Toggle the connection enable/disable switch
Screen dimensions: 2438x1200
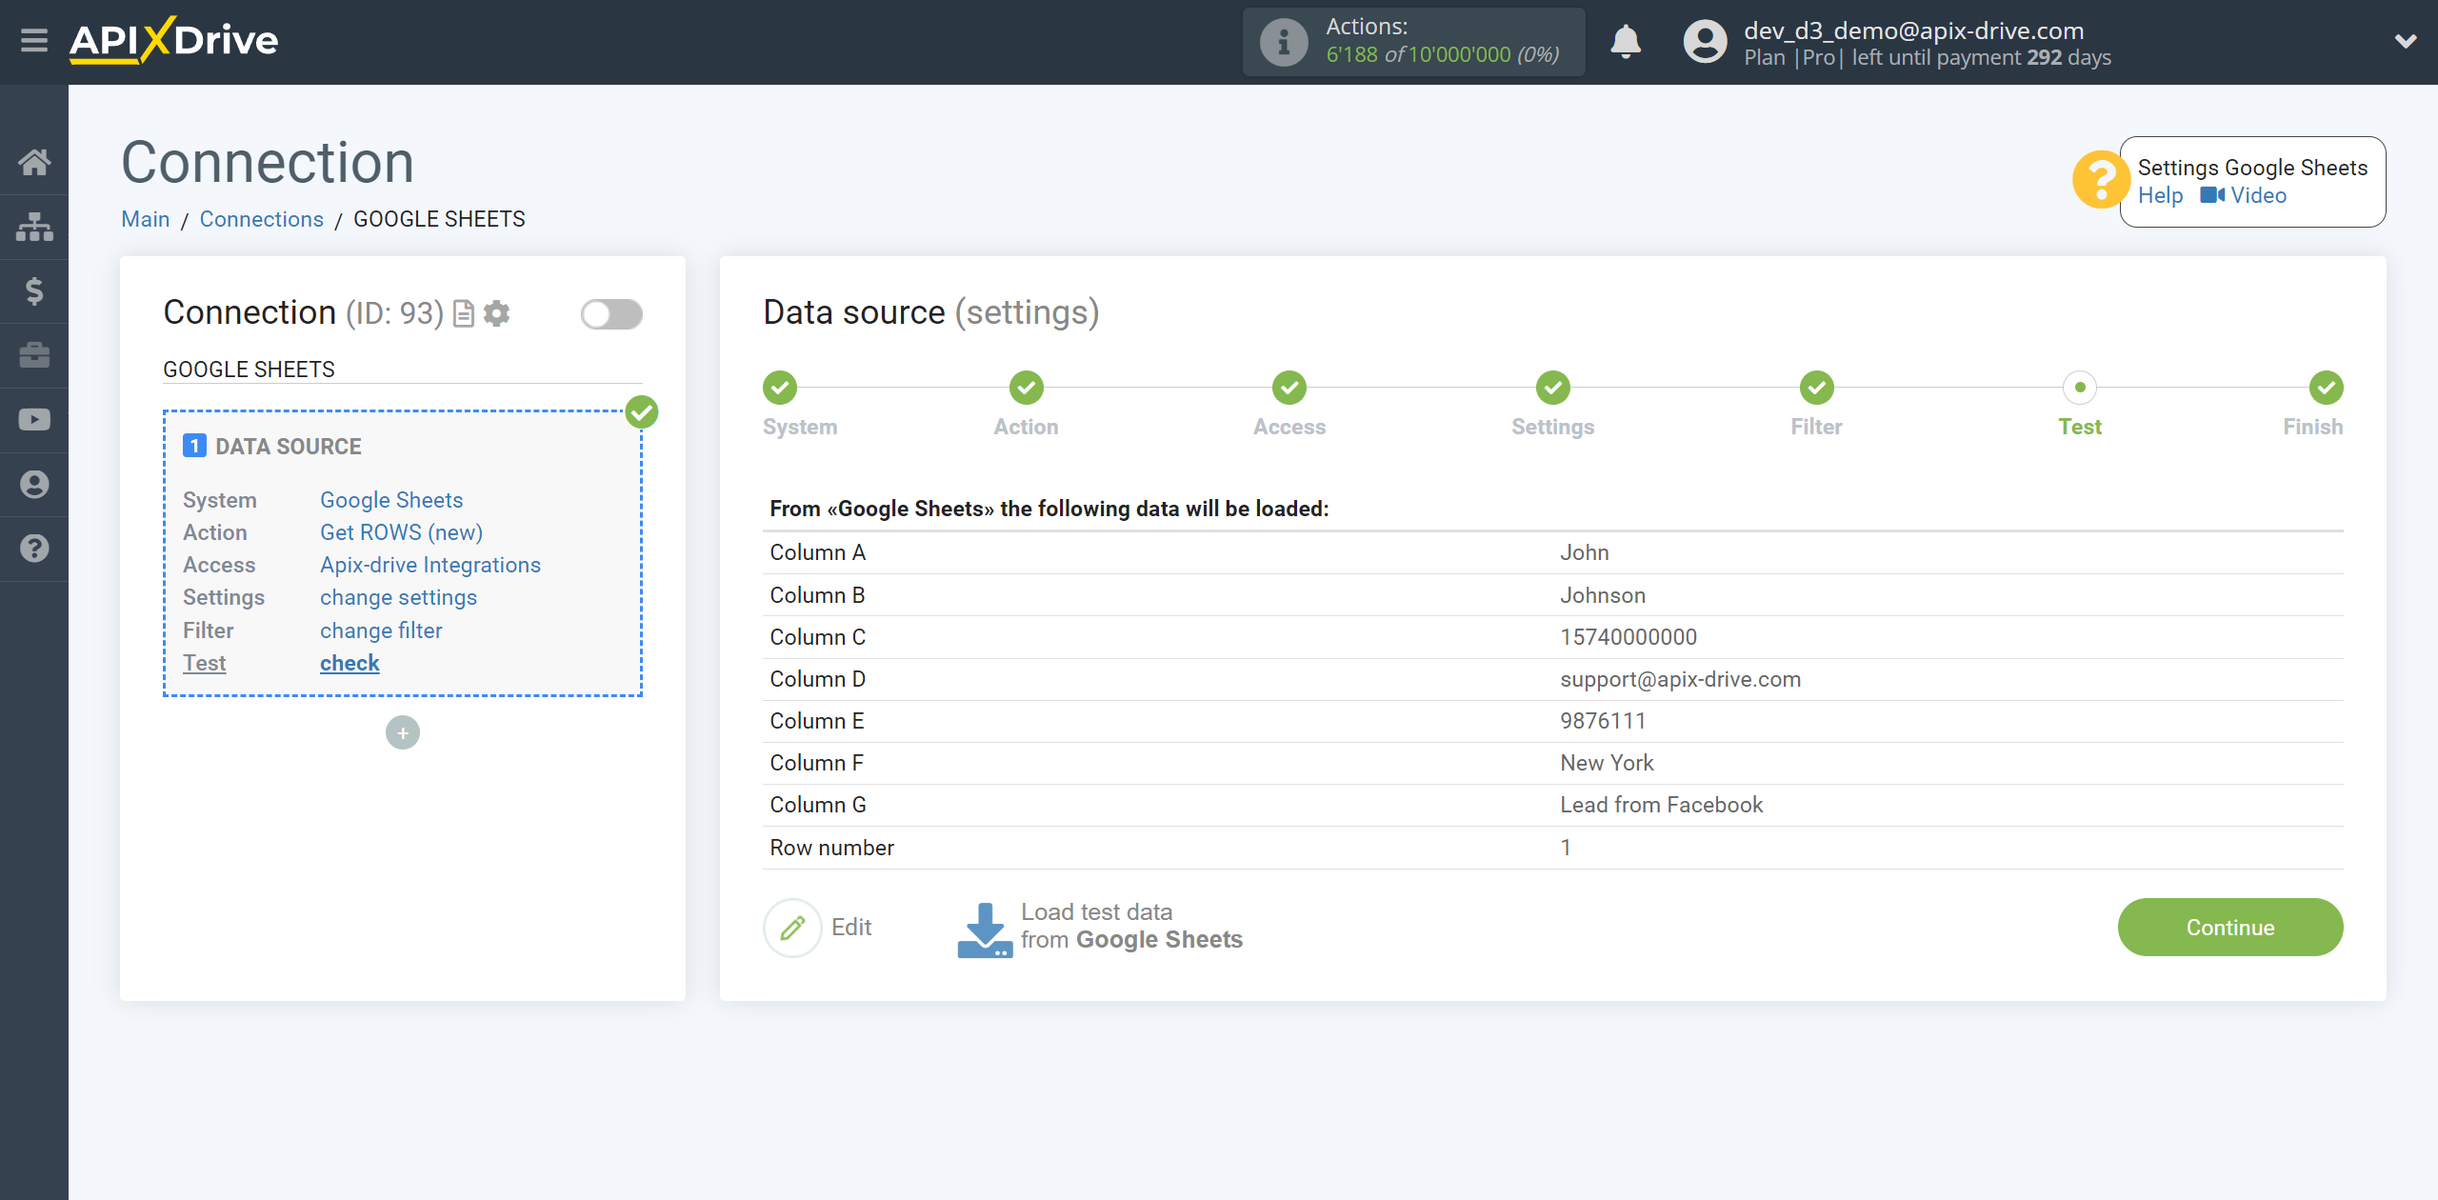coord(611,314)
